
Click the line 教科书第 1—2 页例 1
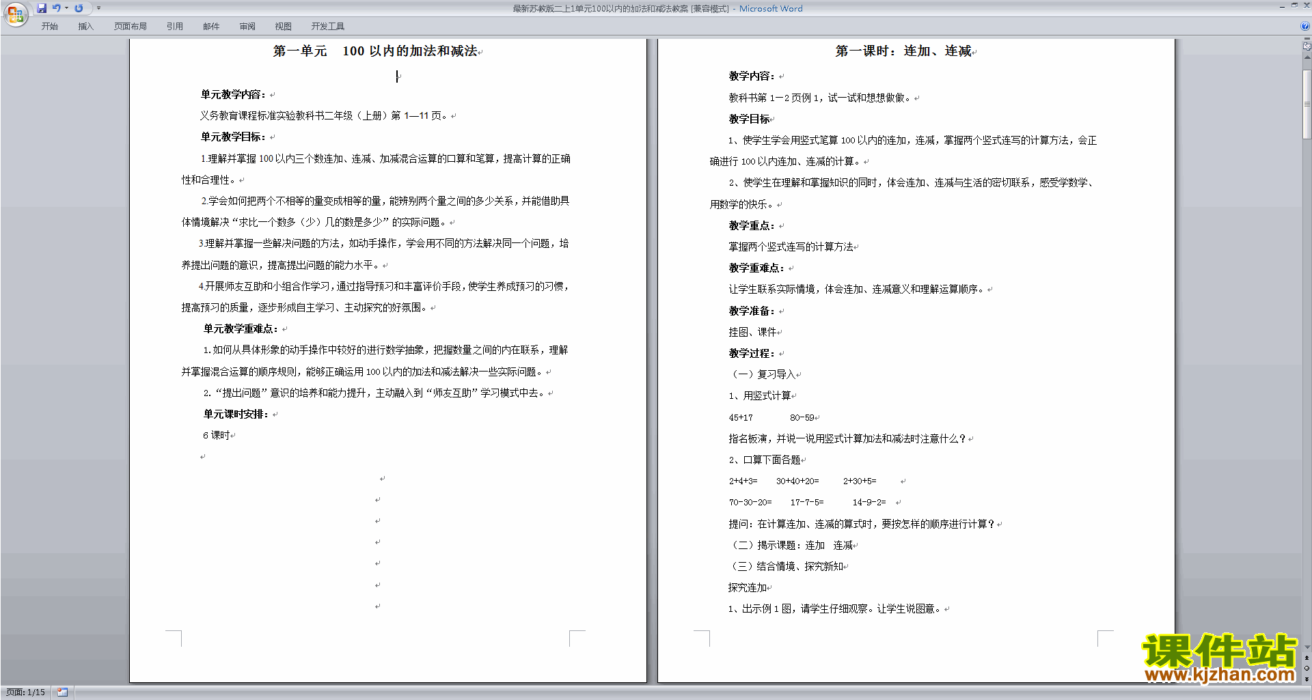click(820, 98)
